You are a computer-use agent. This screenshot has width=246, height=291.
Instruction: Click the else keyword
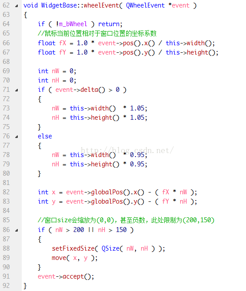point(45,136)
